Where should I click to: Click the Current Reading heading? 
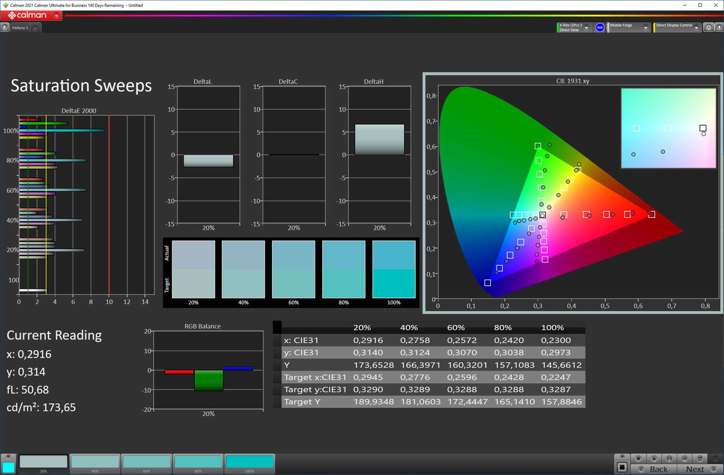(x=54, y=335)
